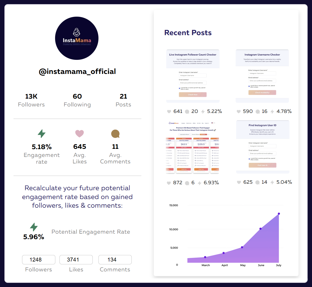
Task: Click the comment icon next to 20
Action: click(187, 111)
